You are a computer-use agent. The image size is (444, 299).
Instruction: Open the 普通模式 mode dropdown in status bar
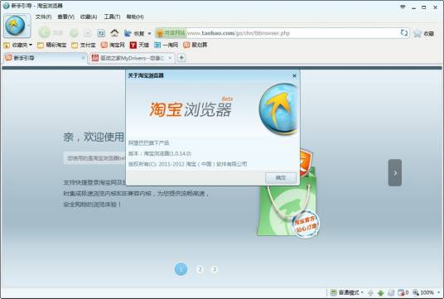pos(347,292)
